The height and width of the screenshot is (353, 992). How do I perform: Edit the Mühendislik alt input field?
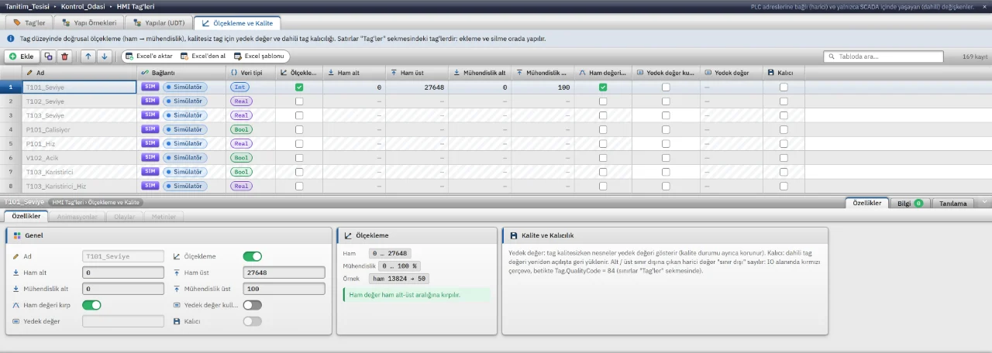(x=123, y=289)
